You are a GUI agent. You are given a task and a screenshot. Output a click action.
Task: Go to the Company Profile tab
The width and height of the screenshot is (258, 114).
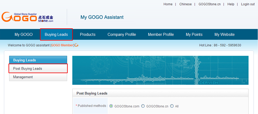122,35
